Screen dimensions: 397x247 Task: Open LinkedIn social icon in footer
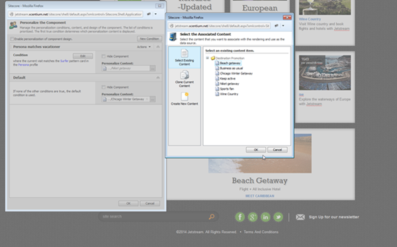coord(265,217)
